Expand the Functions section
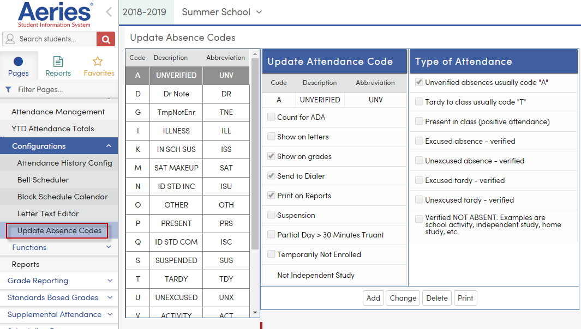581x329 pixels. pos(59,247)
